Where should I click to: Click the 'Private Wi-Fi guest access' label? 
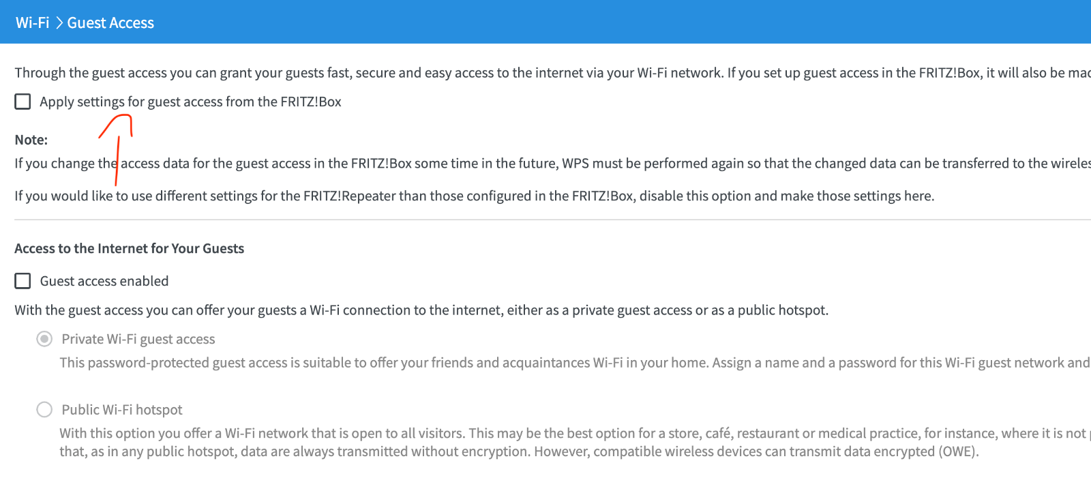pyautogui.click(x=138, y=339)
